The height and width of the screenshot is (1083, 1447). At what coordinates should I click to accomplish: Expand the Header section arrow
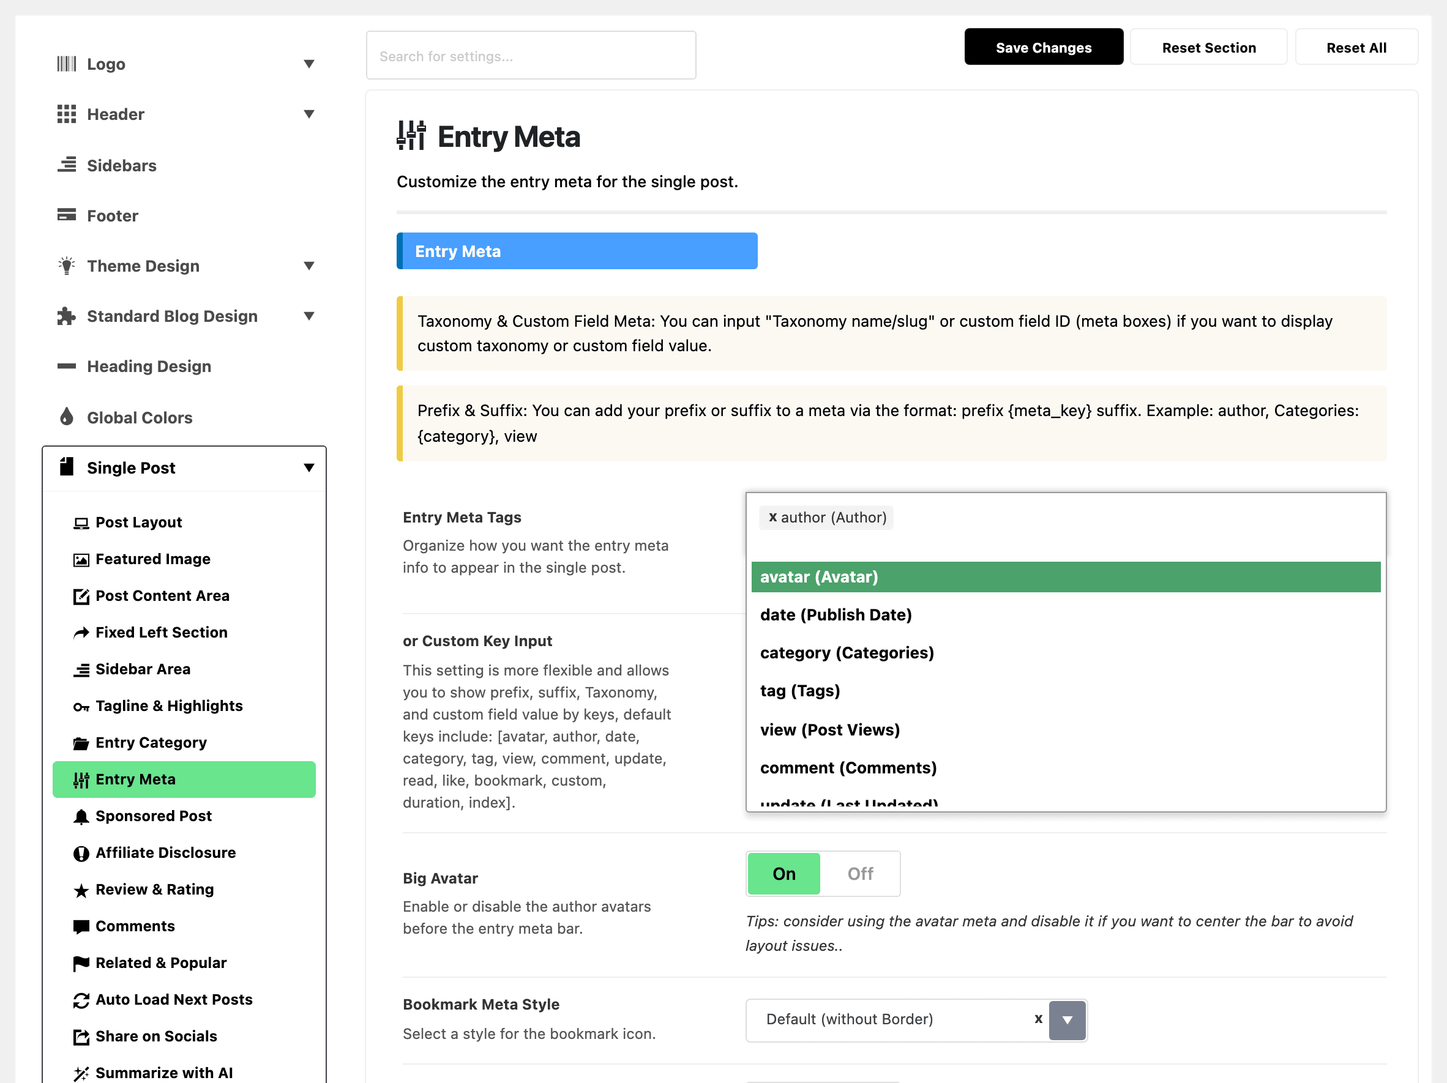pos(308,114)
